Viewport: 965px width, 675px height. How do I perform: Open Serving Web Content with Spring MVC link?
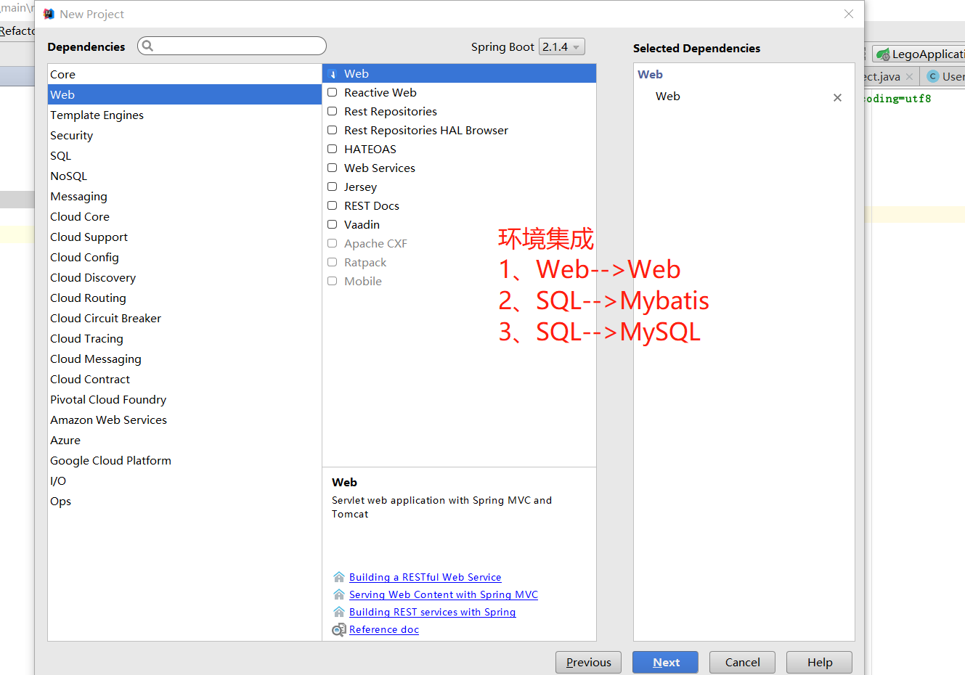pos(444,594)
